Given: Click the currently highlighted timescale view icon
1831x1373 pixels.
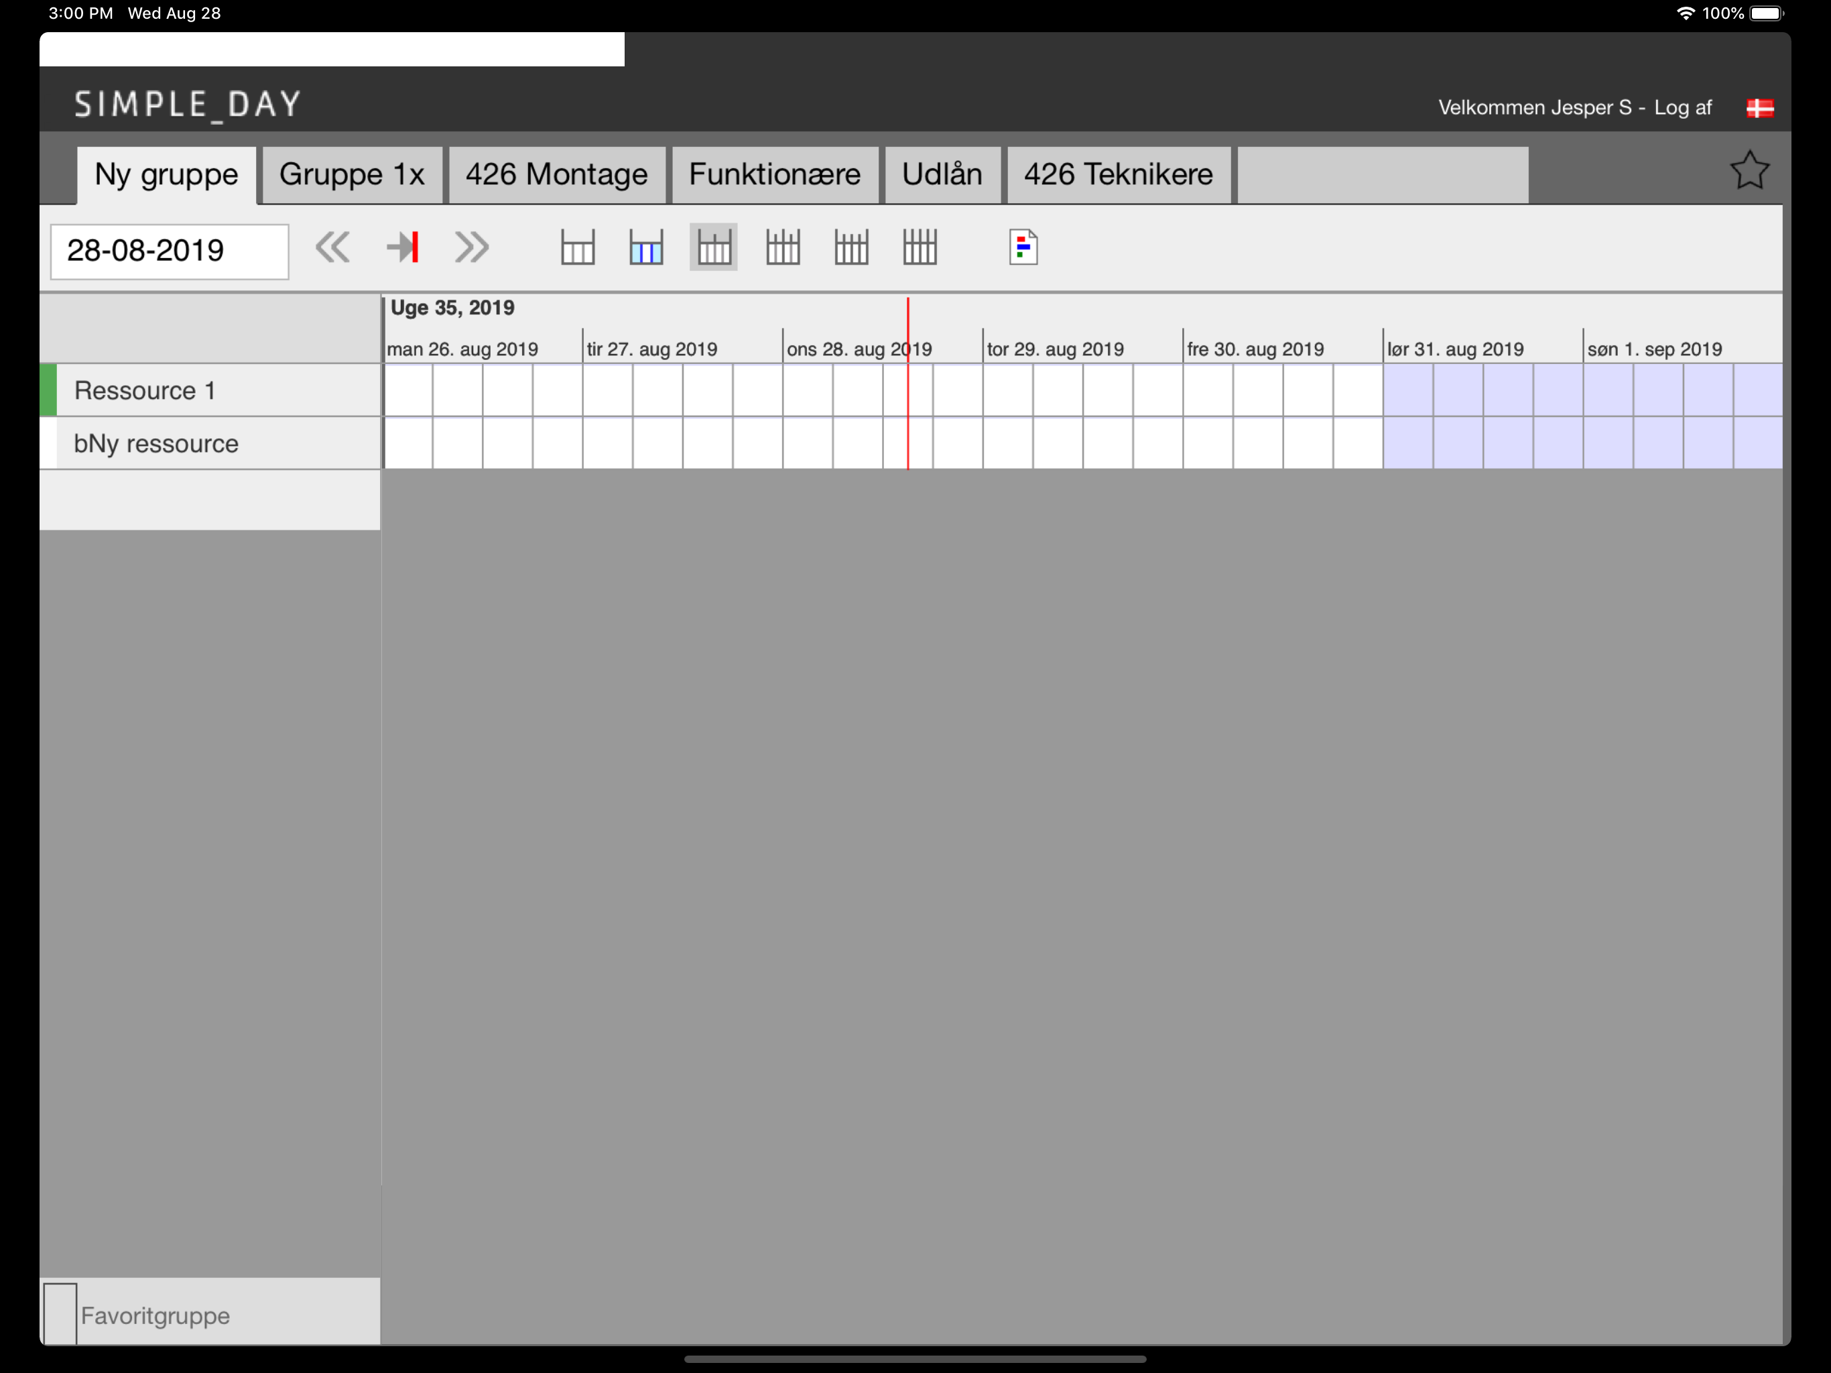Looking at the screenshot, I should pos(714,247).
